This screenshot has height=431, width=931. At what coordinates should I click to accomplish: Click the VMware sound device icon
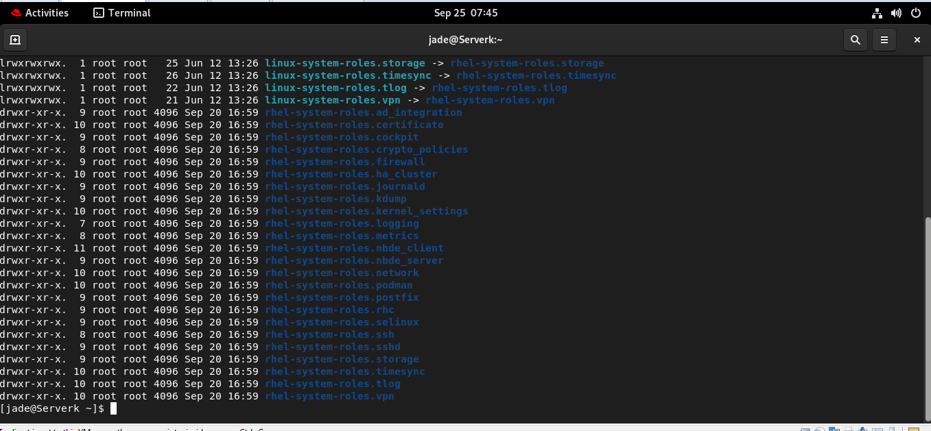(x=863, y=428)
